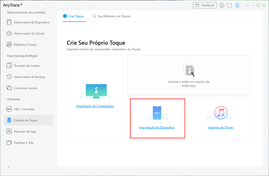This screenshot has width=269, height=176.
Task: Open Conversas Sociais menu item
Action: pos(28,88)
